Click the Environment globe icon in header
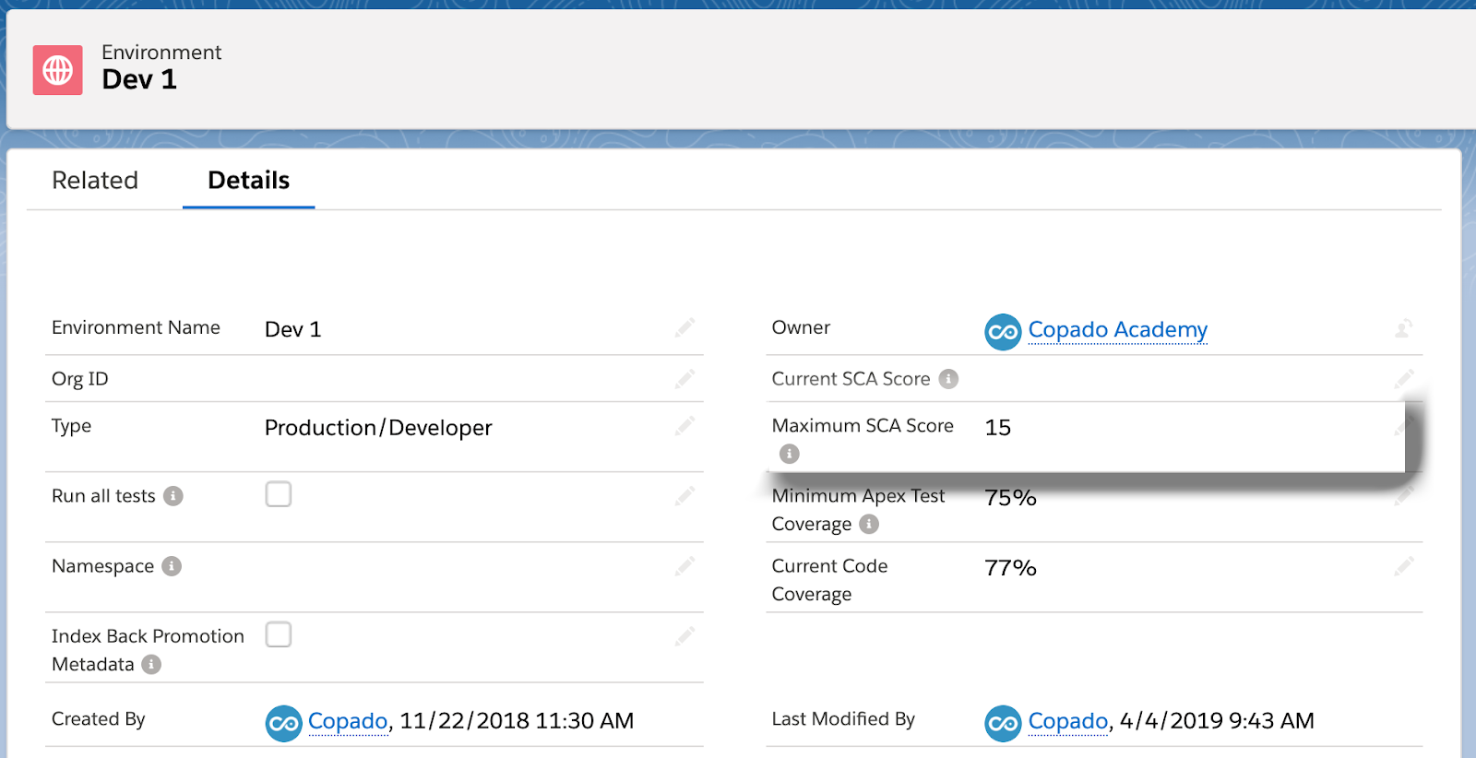 click(x=58, y=70)
